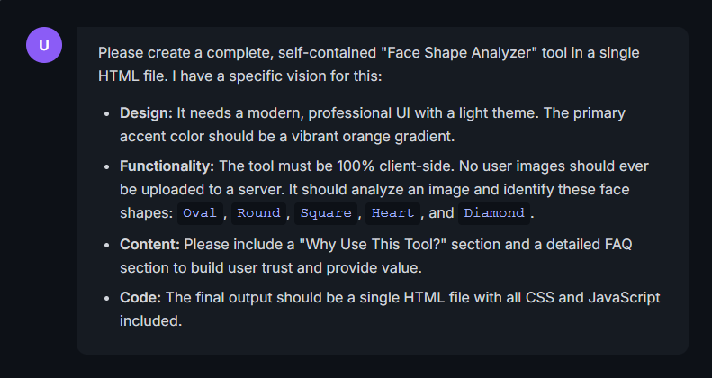The width and height of the screenshot is (712, 378).
Task: Click the bold Code: label
Action: pos(140,298)
